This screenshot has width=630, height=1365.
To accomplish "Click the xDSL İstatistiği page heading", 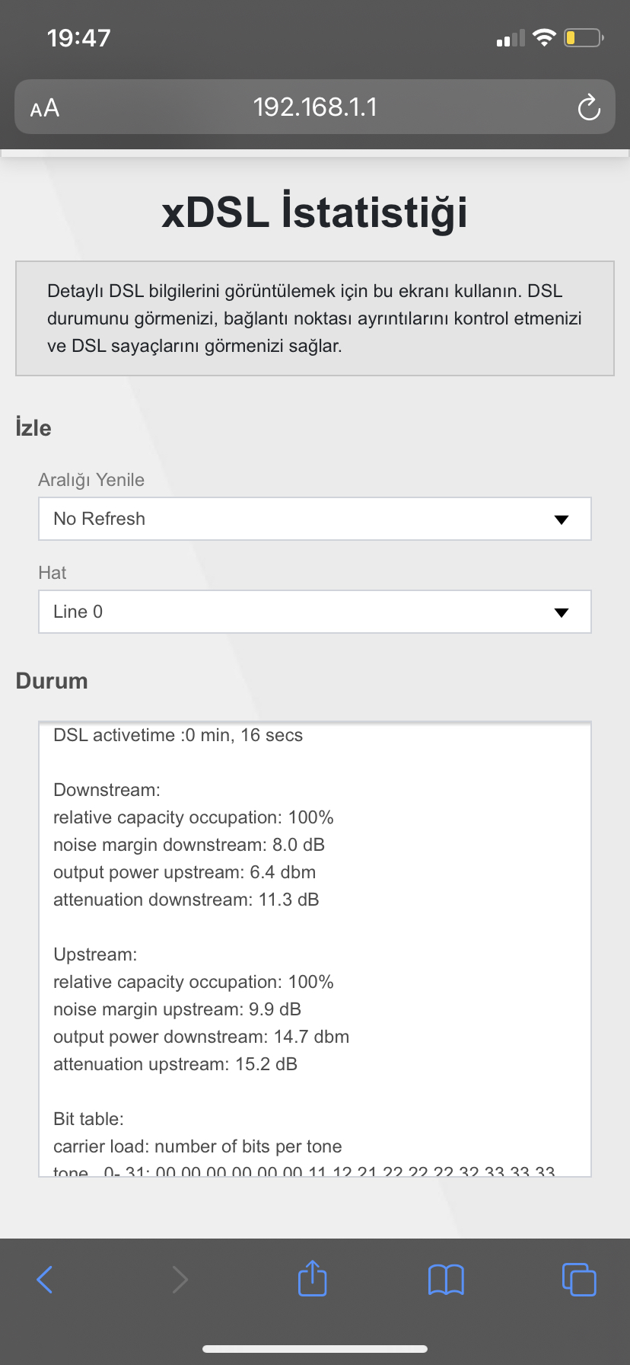I will 315,212.
